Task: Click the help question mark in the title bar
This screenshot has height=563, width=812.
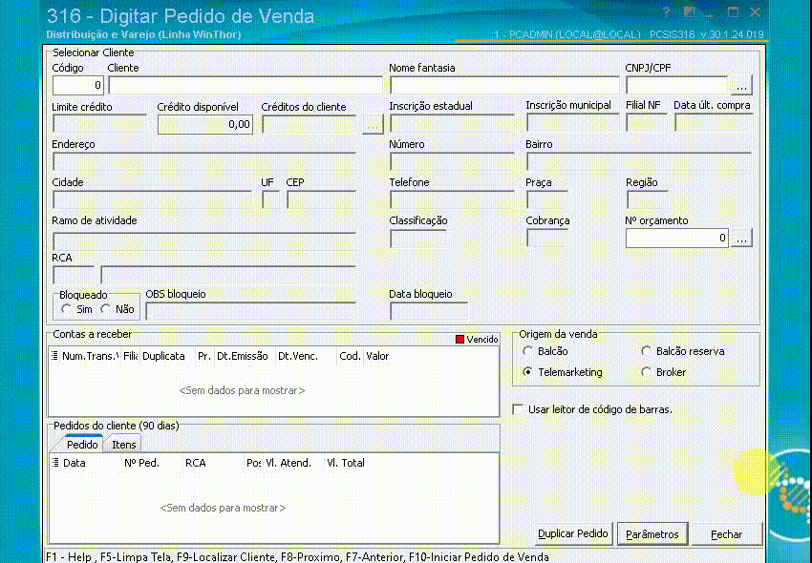Action: (667, 12)
